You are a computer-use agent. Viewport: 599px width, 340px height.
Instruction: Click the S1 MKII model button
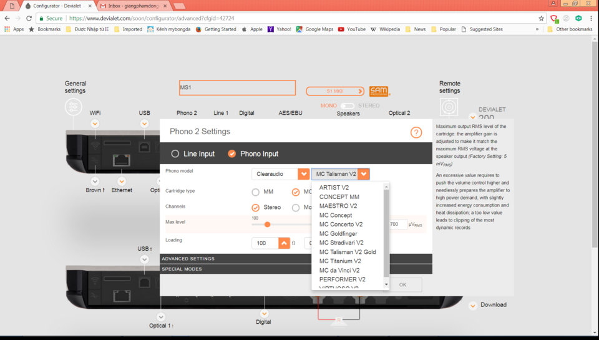tap(334, 91)
